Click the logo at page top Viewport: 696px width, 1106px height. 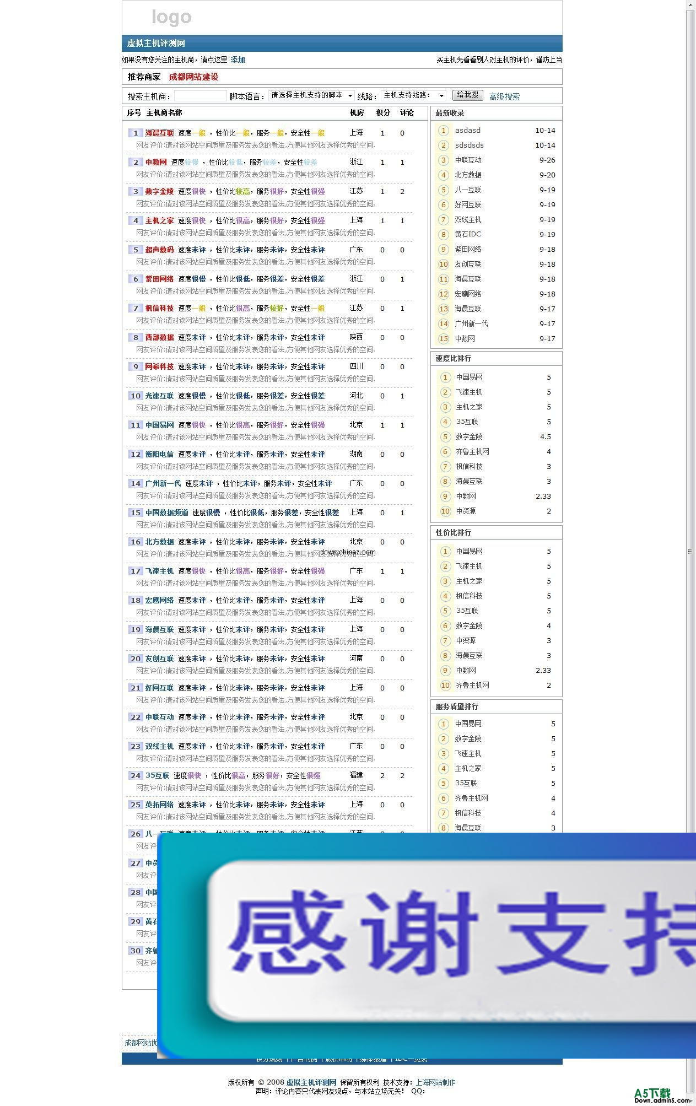(x=171, y=18)
